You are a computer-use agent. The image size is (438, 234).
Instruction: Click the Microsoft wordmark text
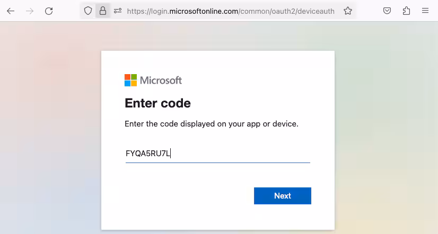pos(161,80)
